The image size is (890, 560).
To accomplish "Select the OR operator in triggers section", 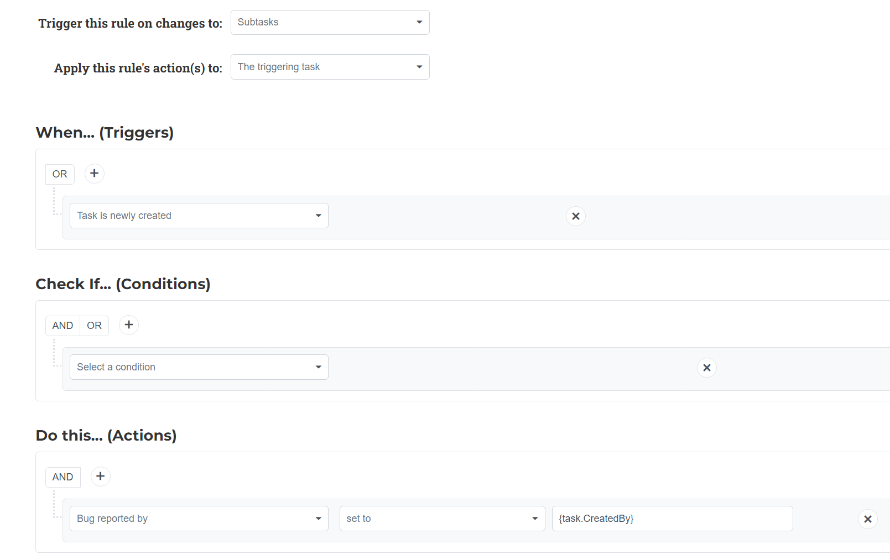I will [x=59, y=174].
